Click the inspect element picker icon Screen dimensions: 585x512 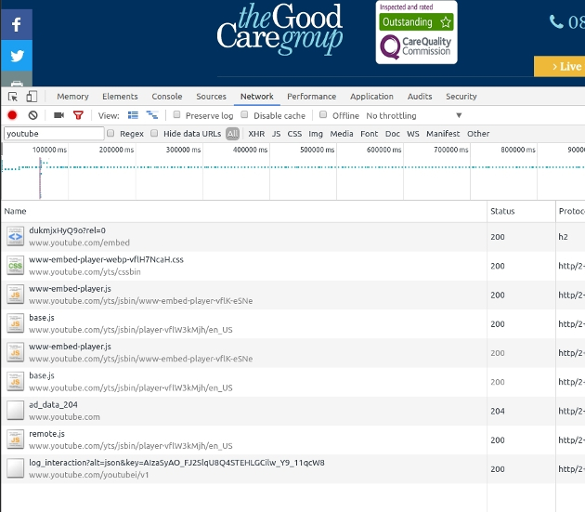click(13, 97)
